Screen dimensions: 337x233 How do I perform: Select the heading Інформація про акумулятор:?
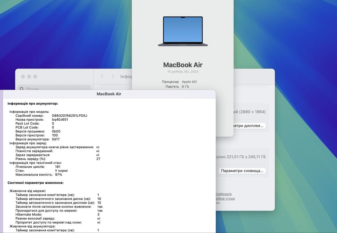click(33, 104)
